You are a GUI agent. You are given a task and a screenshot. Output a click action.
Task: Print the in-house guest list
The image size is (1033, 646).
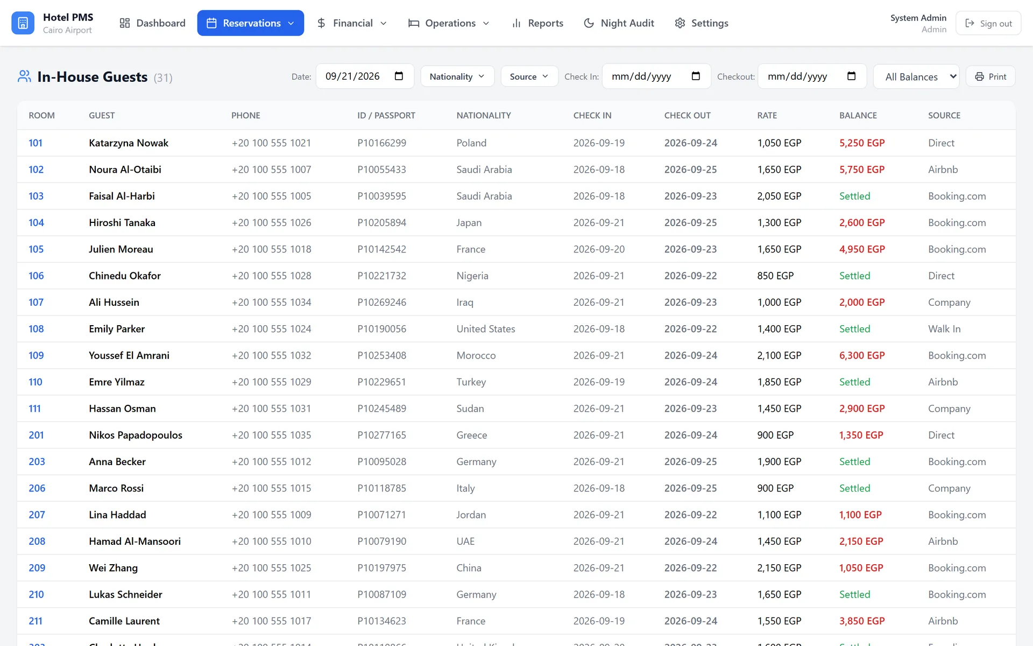pyautogui.click(x=990, y=76)
